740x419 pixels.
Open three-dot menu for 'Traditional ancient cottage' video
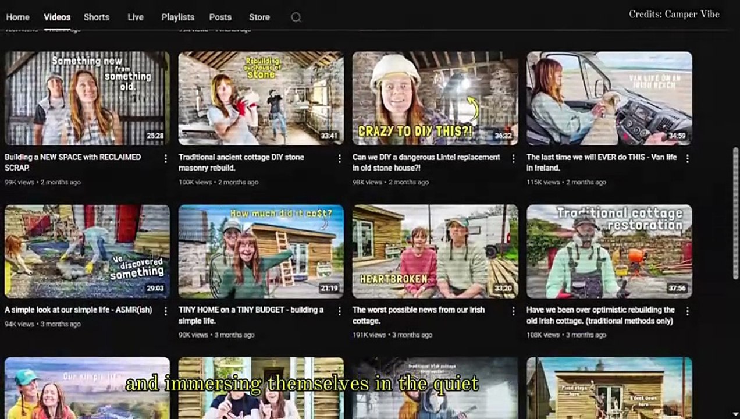(339, 158)
